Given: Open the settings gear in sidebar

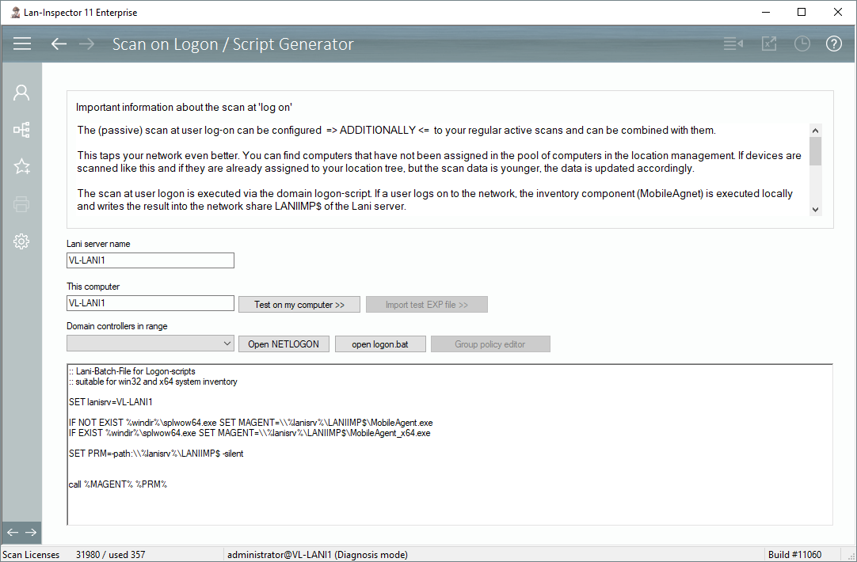Looking at the screenshot, I should pyautogui.click(x=21, y=241).
